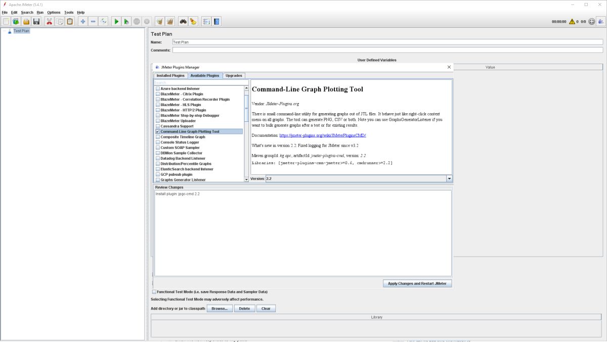Viewport: 607px width, 342px height.
Task: Switch to the Installed Plugins tab
Action: click(x=170, y=76)
